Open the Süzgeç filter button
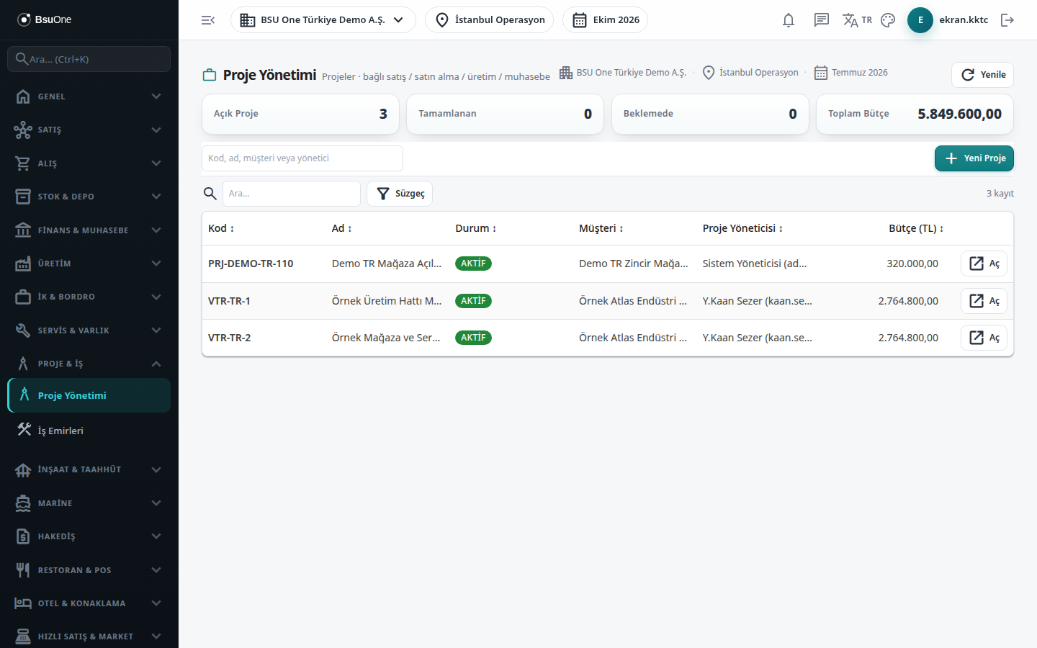1037x648 pixels. (400, 194)
